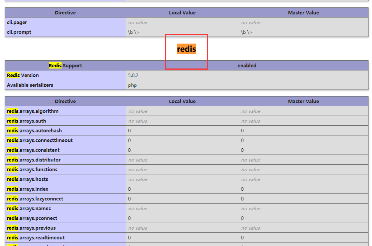The width and height of the screenshot is (372, 246).
Task: Click "Master Value" header above redis.arrays.algorithm
Action: 303,101
